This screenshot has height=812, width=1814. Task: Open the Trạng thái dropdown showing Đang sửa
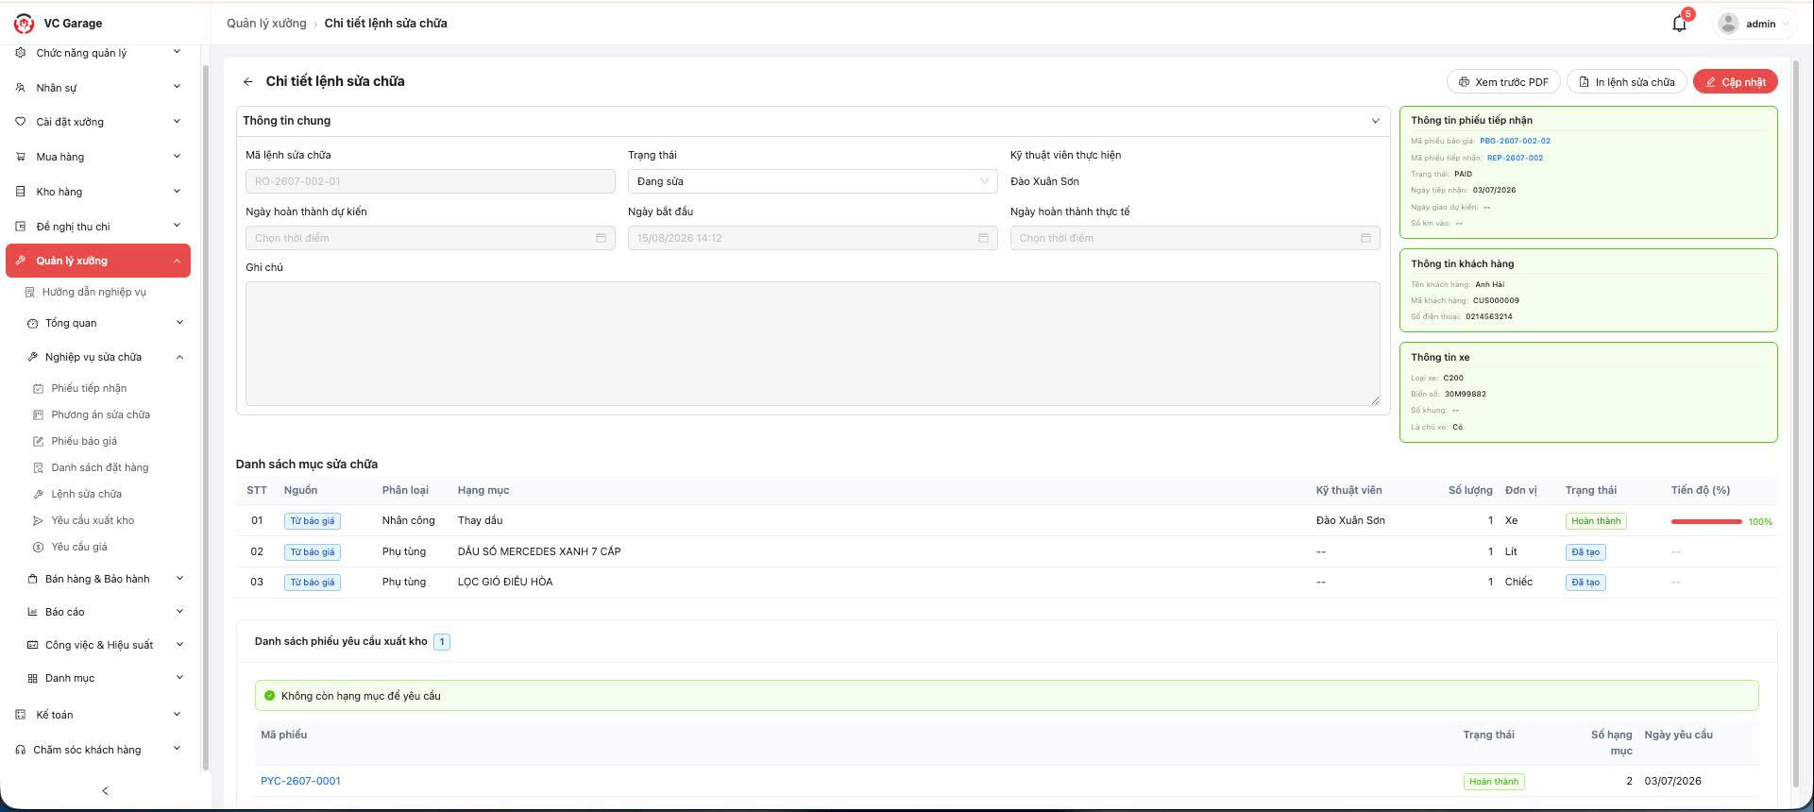812,181
